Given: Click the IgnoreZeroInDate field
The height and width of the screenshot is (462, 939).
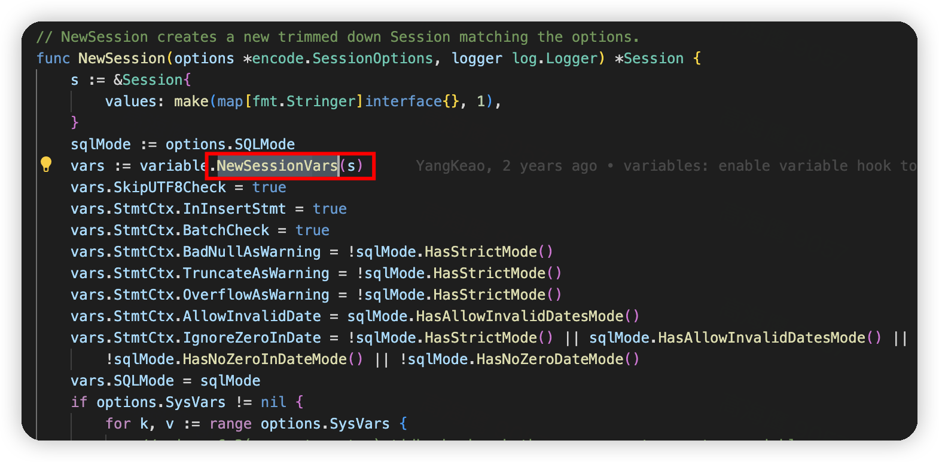Looking at the screenshot, I should (x=252, y=338).
